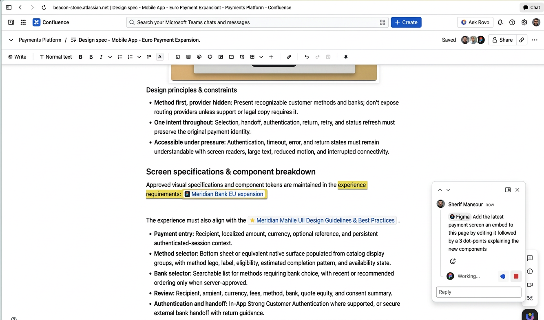This screenshot has width=544, height=320.
Task: Open the Meridian Bank EU expansion Figma link
Action: pos(224,194)
